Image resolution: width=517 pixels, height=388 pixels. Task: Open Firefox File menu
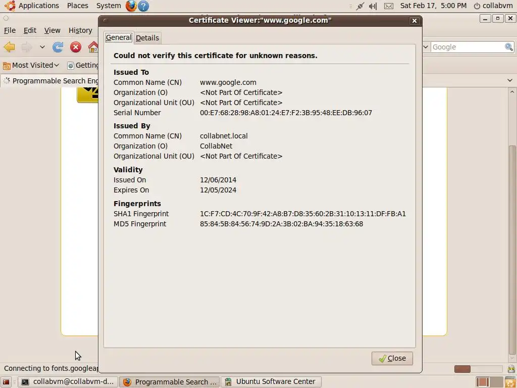[x=10, y=30]
